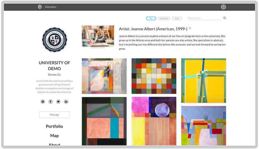Select the ALL filter pill

tap(151, 19)
